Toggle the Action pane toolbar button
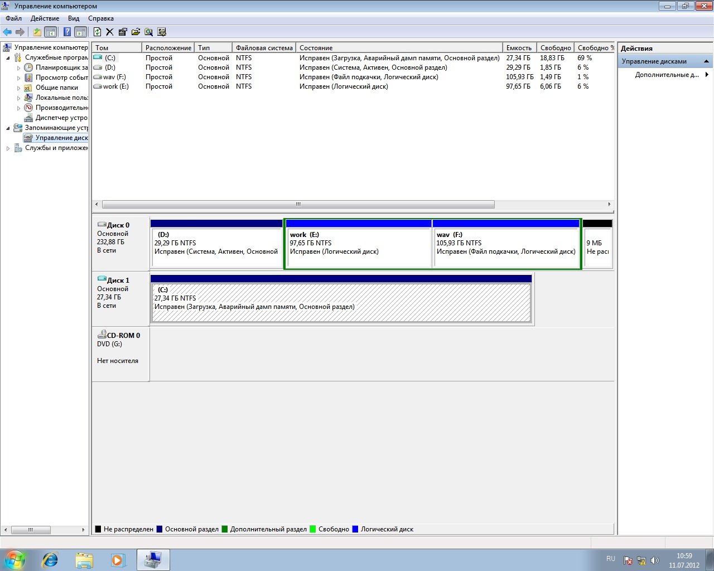 (81, 32)
